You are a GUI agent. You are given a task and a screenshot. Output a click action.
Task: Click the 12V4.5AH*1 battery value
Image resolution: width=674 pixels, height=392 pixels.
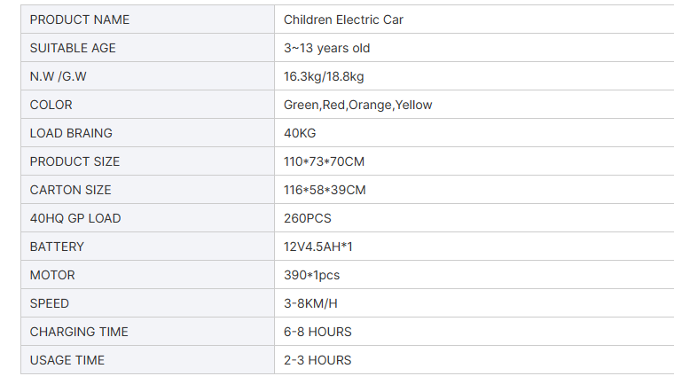318,247
